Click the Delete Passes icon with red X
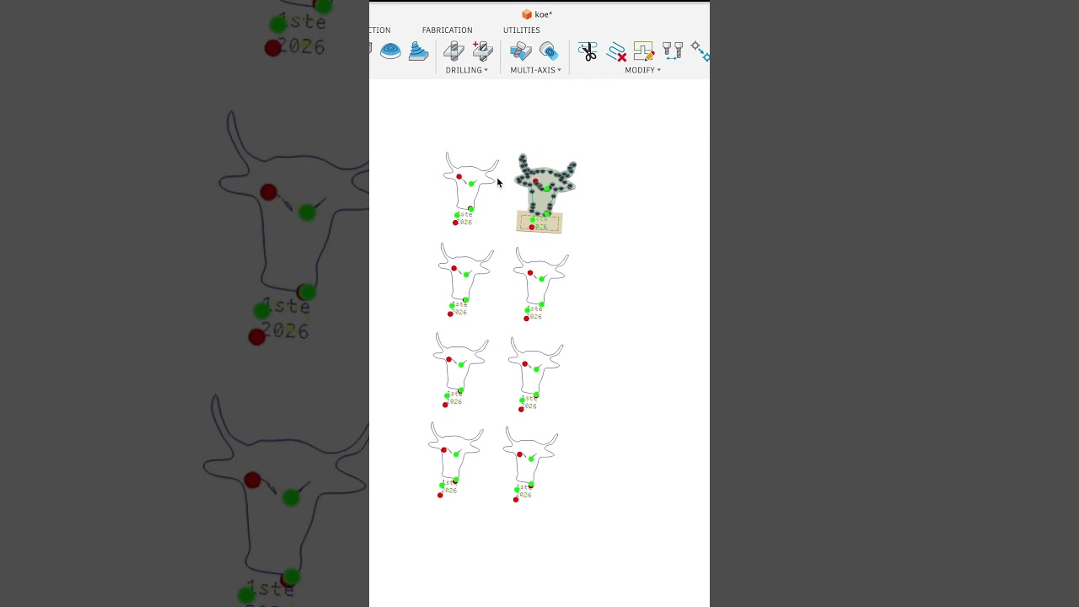 click(616, 51)
